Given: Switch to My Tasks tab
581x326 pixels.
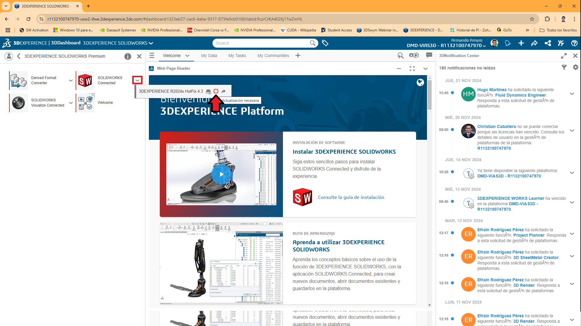Looking at the screenshot, I should pyautogui.click(x=237, y=56).
